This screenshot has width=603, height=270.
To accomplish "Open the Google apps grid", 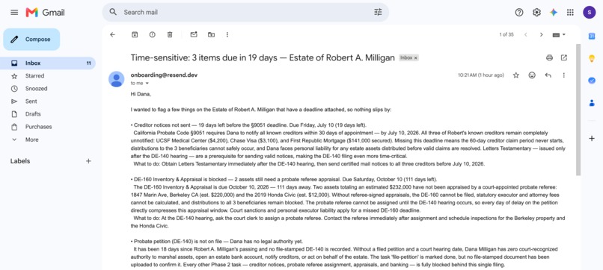I will coord(570,12).
